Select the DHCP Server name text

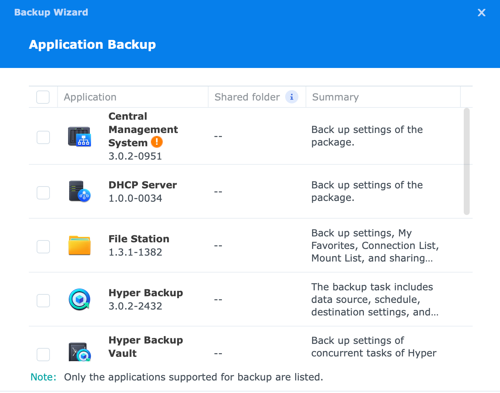click(x=143, y=185)
